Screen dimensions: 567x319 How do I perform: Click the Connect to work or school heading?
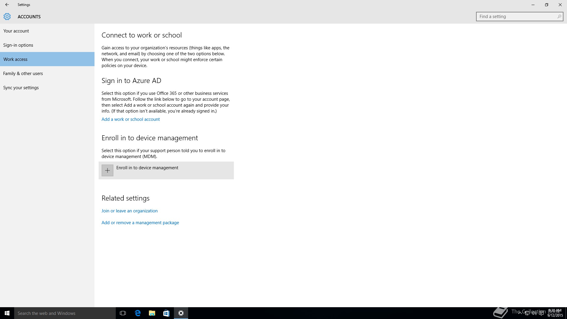(142, 35)
